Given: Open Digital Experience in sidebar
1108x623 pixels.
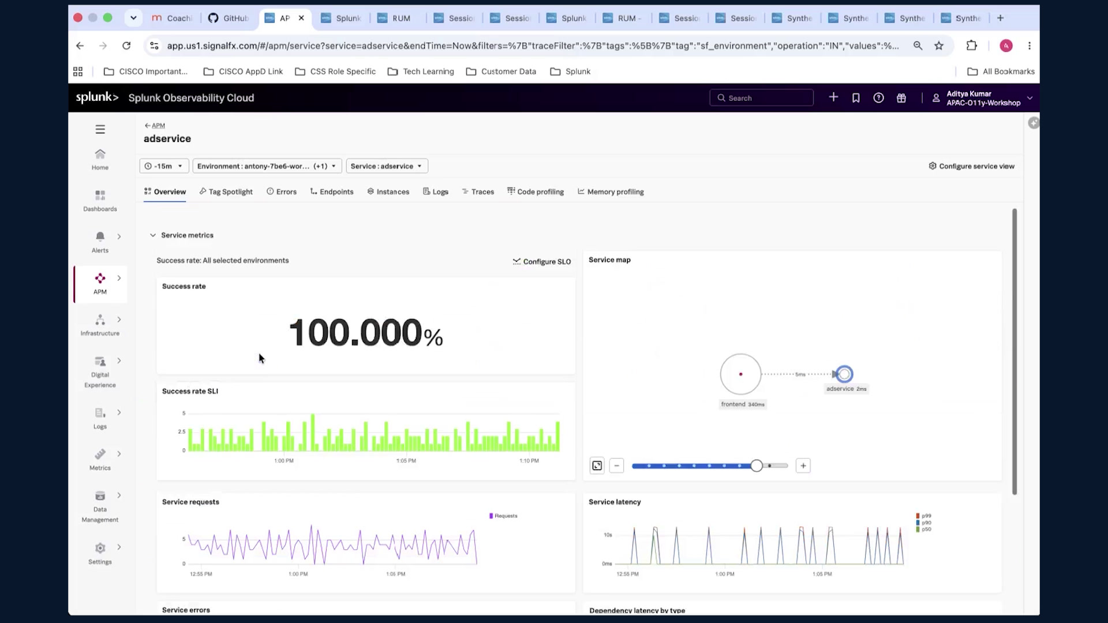Looking at the screenshot, I should pyautogui.click(x=100, y=372).
